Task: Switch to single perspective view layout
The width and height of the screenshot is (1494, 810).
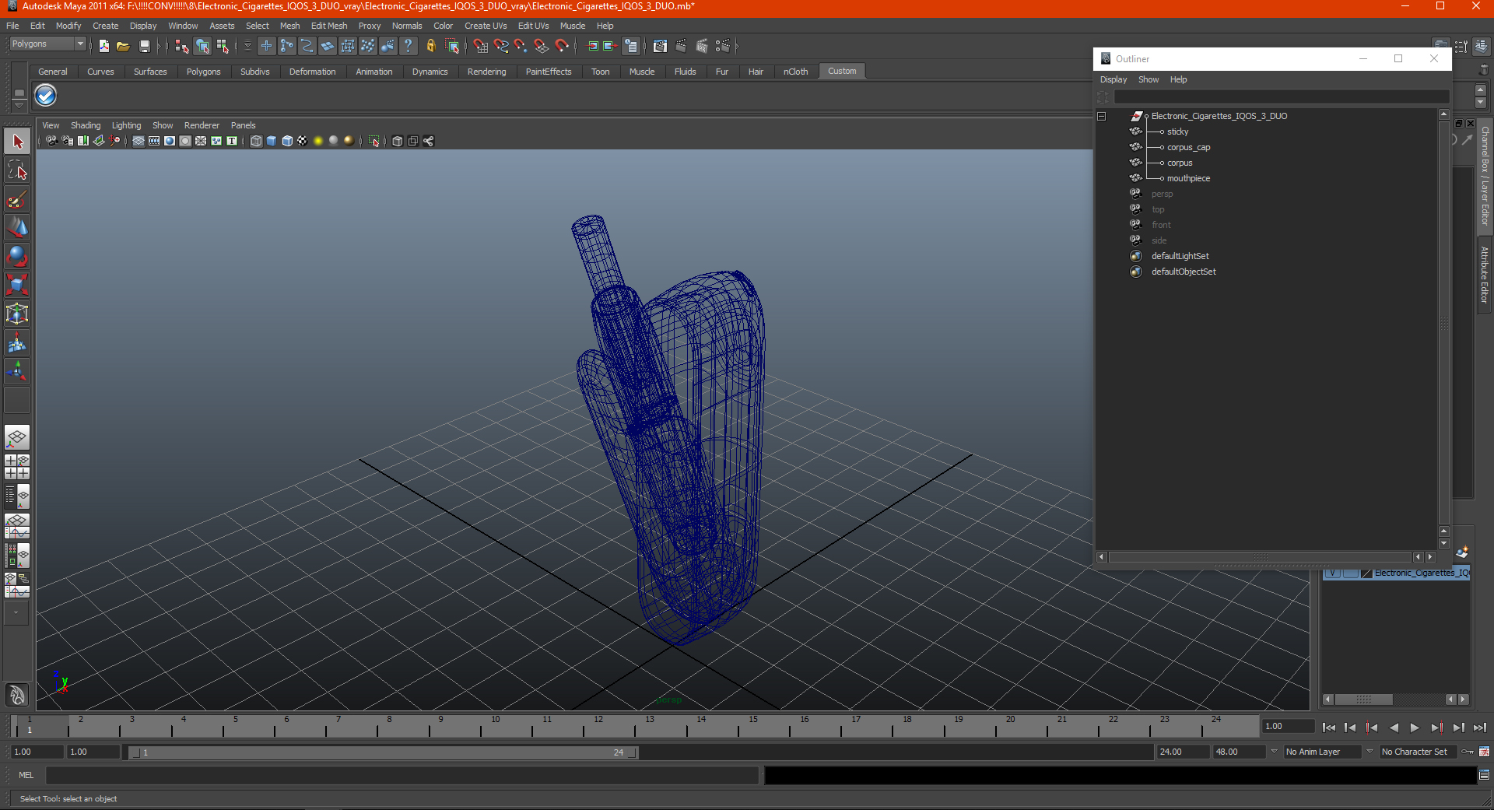Action: (x=17, y=438)
